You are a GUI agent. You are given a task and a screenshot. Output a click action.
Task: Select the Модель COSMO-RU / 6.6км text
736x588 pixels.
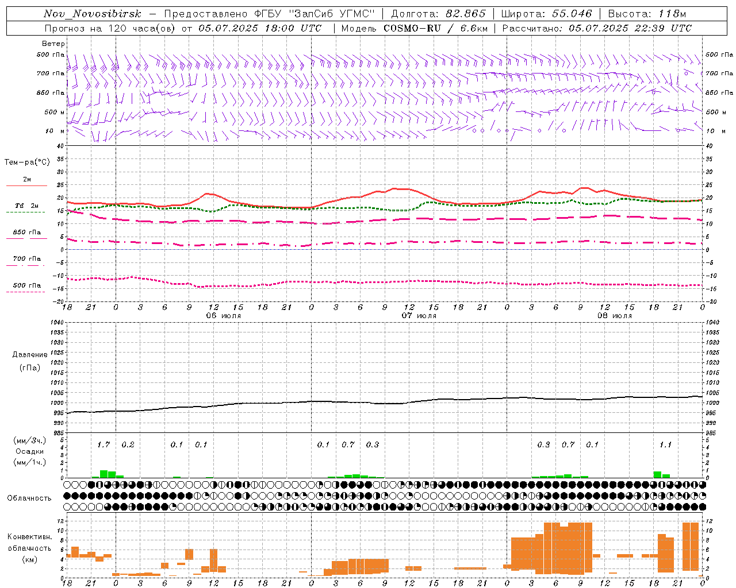click(x=414, y=28)
